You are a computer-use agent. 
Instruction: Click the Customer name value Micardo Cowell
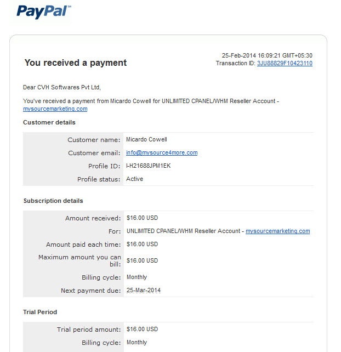[146, 139]
